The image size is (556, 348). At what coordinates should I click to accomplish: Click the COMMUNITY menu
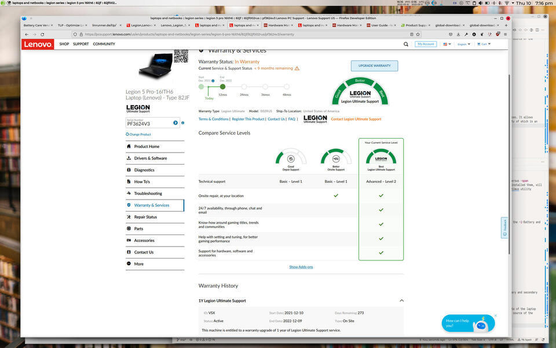tap(104, 44)
